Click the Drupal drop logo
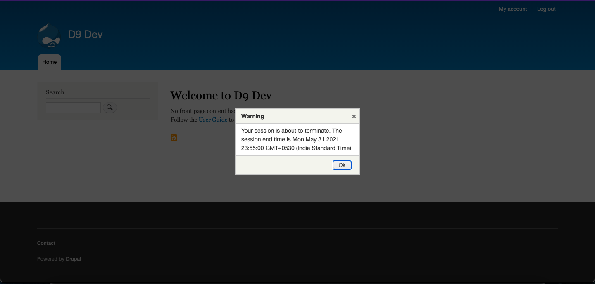The width and height of the screenshot is (595, 284). (x=49, y=35)
